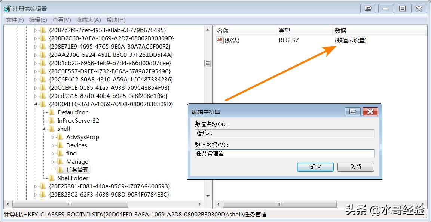Expand the Devices key
Image resolution: width=431 pixels, height=222 pixels.
click(x=54, y=145)
